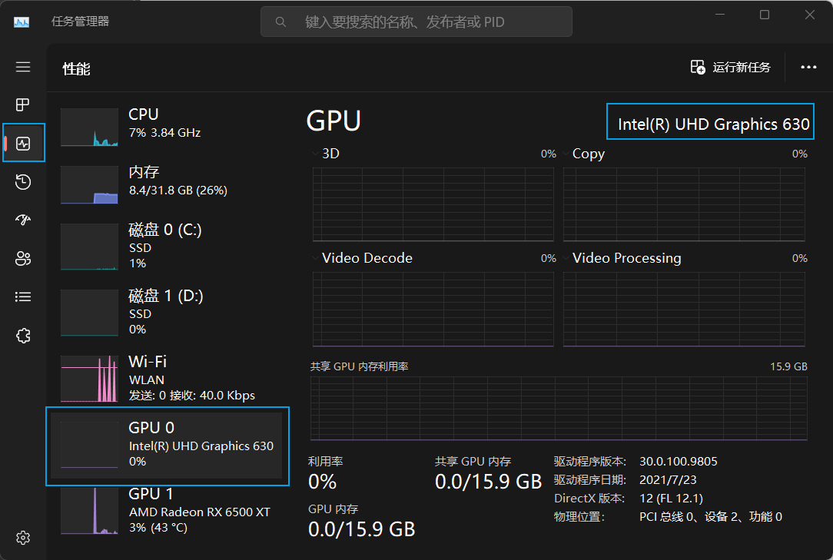Expand the 3D graph dropdown chevron
Viewport: 833px width, 560px height.
[x=316, y=154]
